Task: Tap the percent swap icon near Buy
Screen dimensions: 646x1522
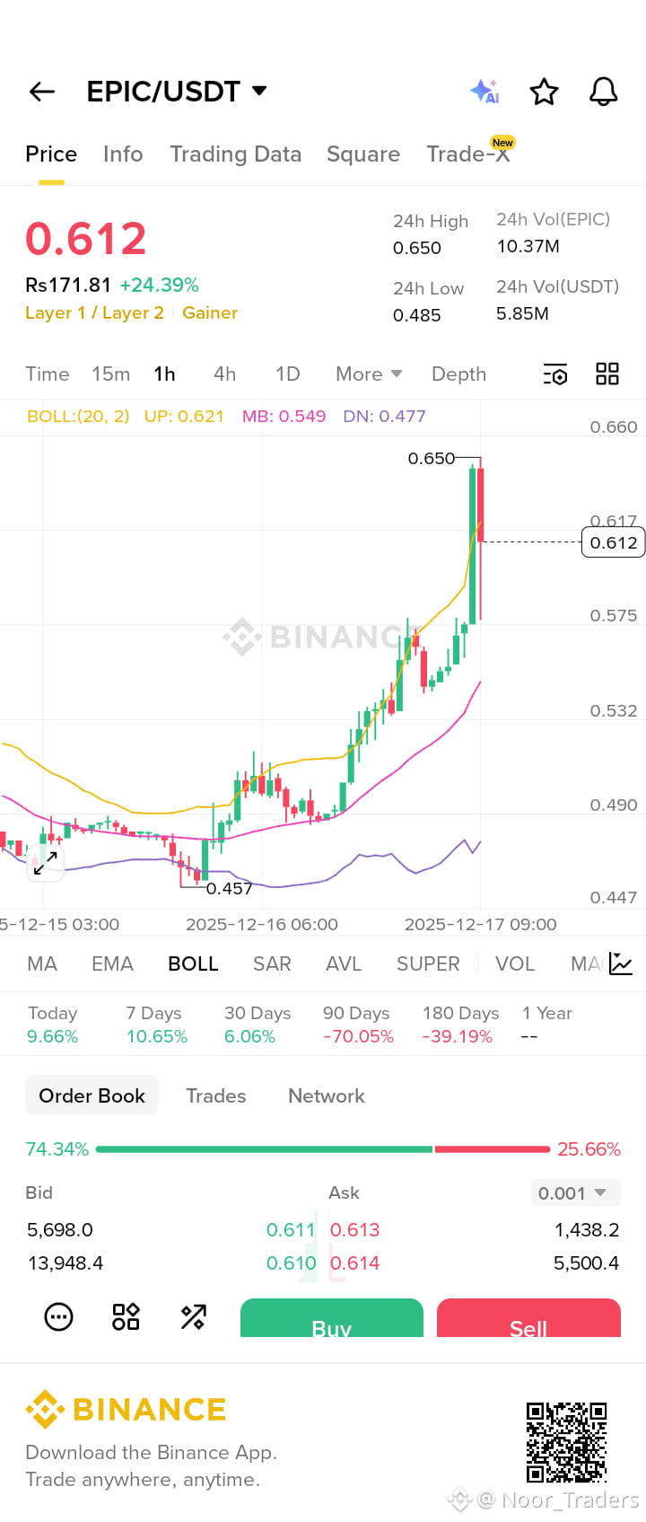Action: click(193, 1317)
